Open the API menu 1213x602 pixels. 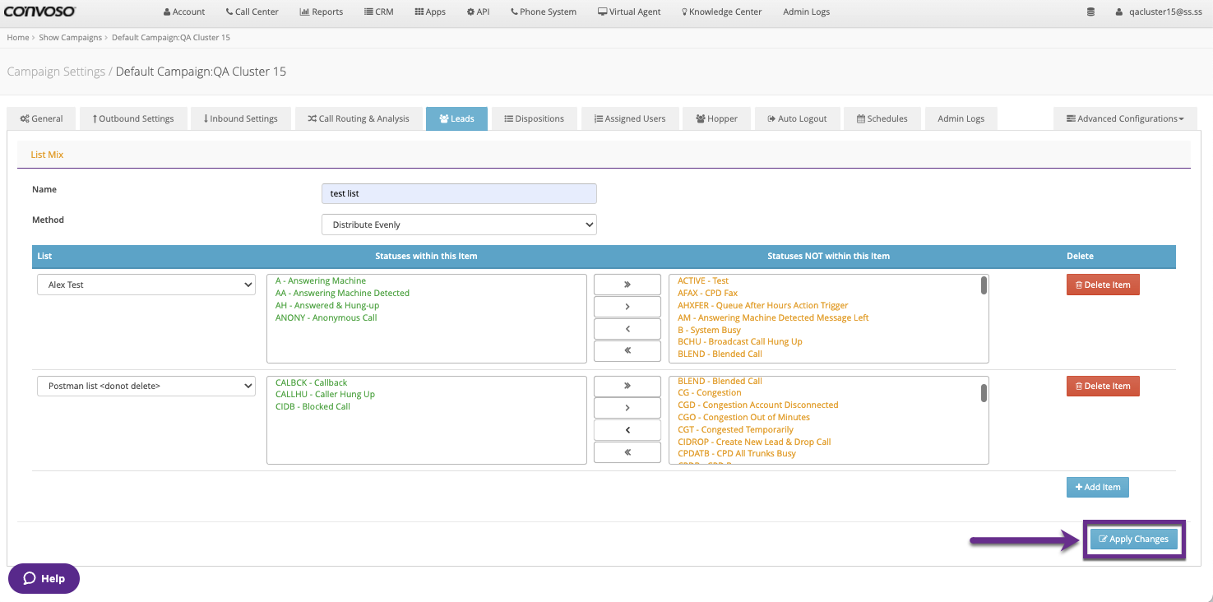click(x=478, y=12)
